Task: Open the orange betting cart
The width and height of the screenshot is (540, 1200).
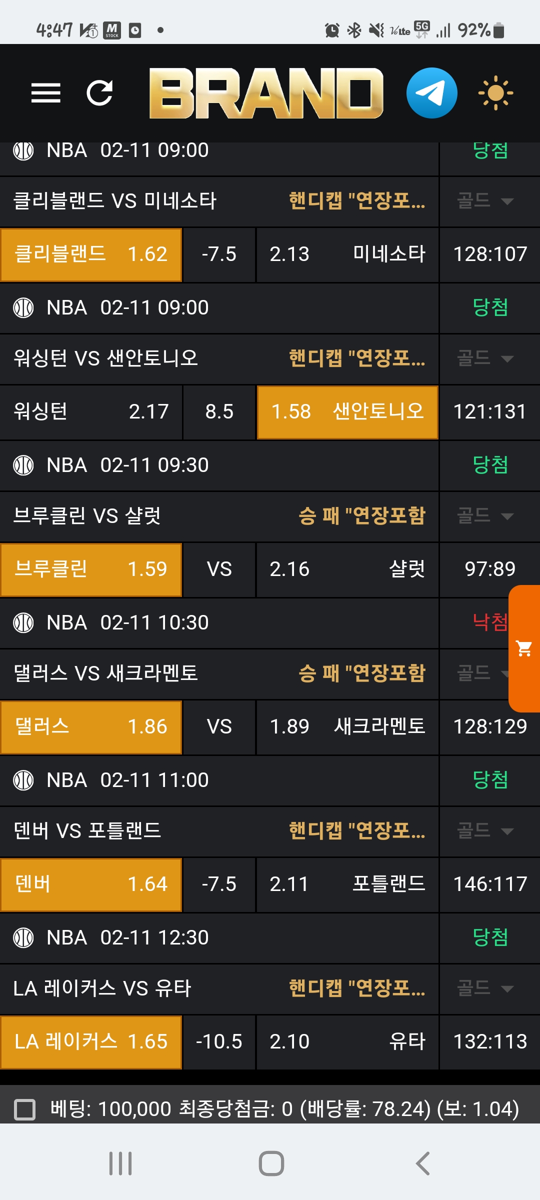Action: (x=524, y=648)
